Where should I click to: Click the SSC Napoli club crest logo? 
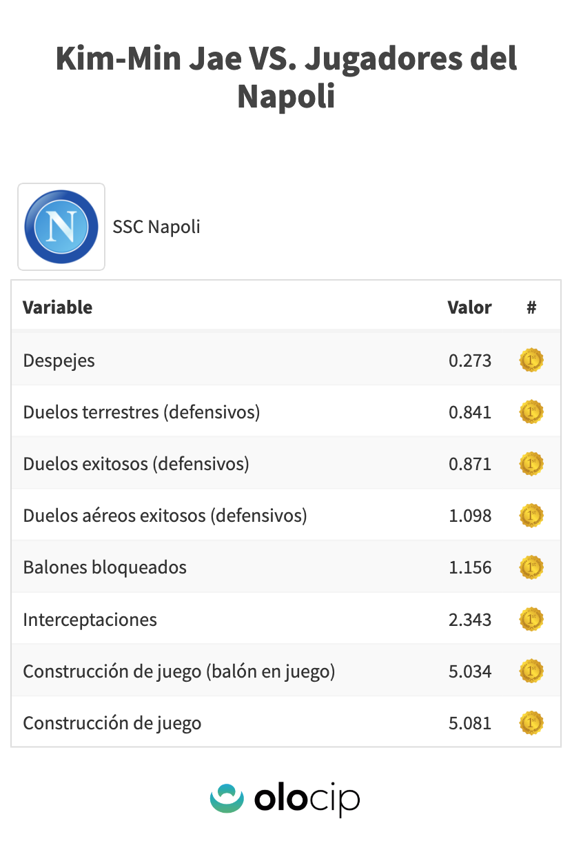pyautogui.click(x=61, y=227)
